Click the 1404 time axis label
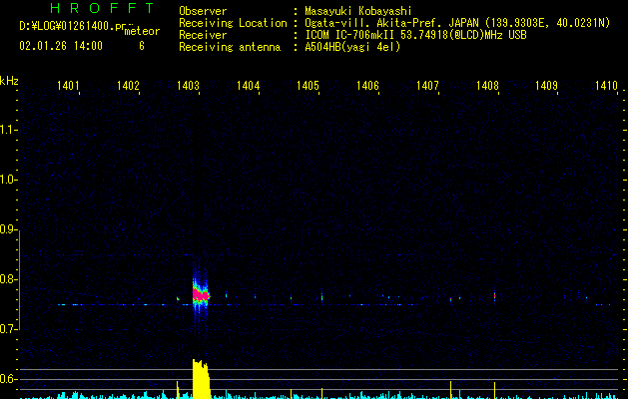Viewport: 628px width, 399px height. coord(248,85)
